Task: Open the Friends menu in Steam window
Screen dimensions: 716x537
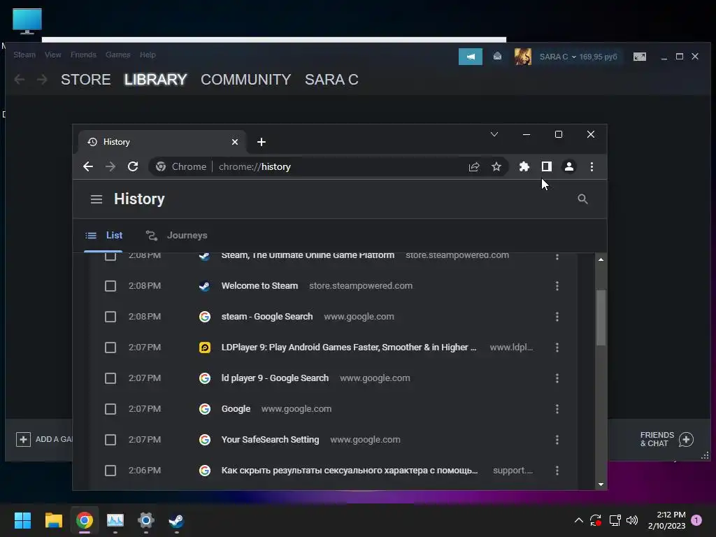Action: (83, 55)
